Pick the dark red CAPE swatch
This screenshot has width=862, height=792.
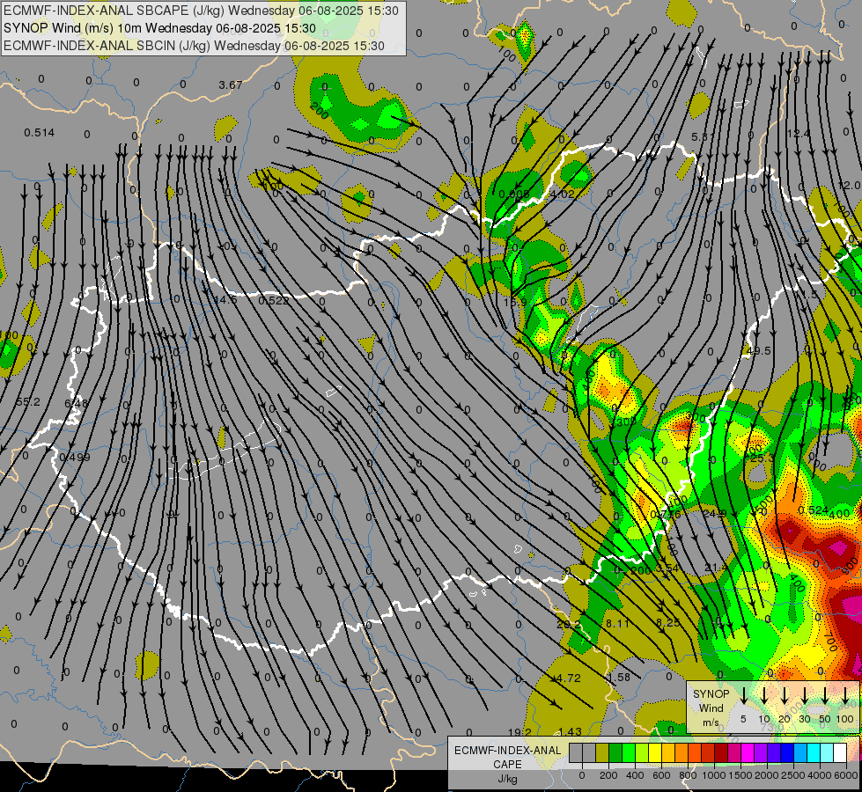click(722, 753)
